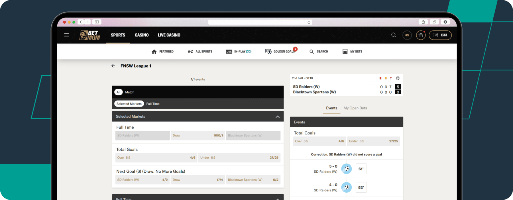The height and width of the screenshot is (200, 513).
Task: Switch to the Sports section
Action: pyautogui.click(x=118, y=35)
